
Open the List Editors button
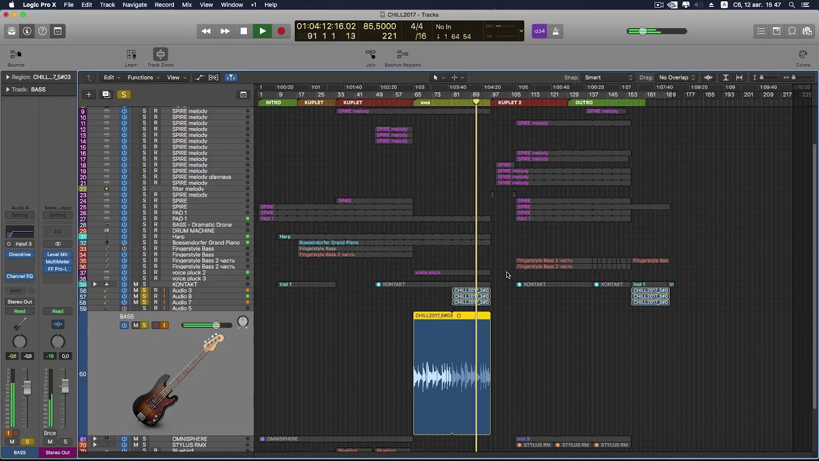761,31
